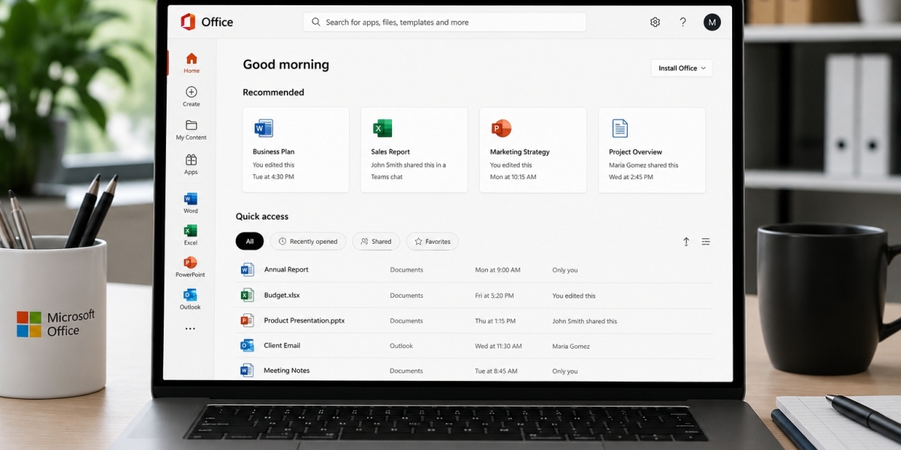
Task: Open the Annual Report file name
Action: (286, 269)
